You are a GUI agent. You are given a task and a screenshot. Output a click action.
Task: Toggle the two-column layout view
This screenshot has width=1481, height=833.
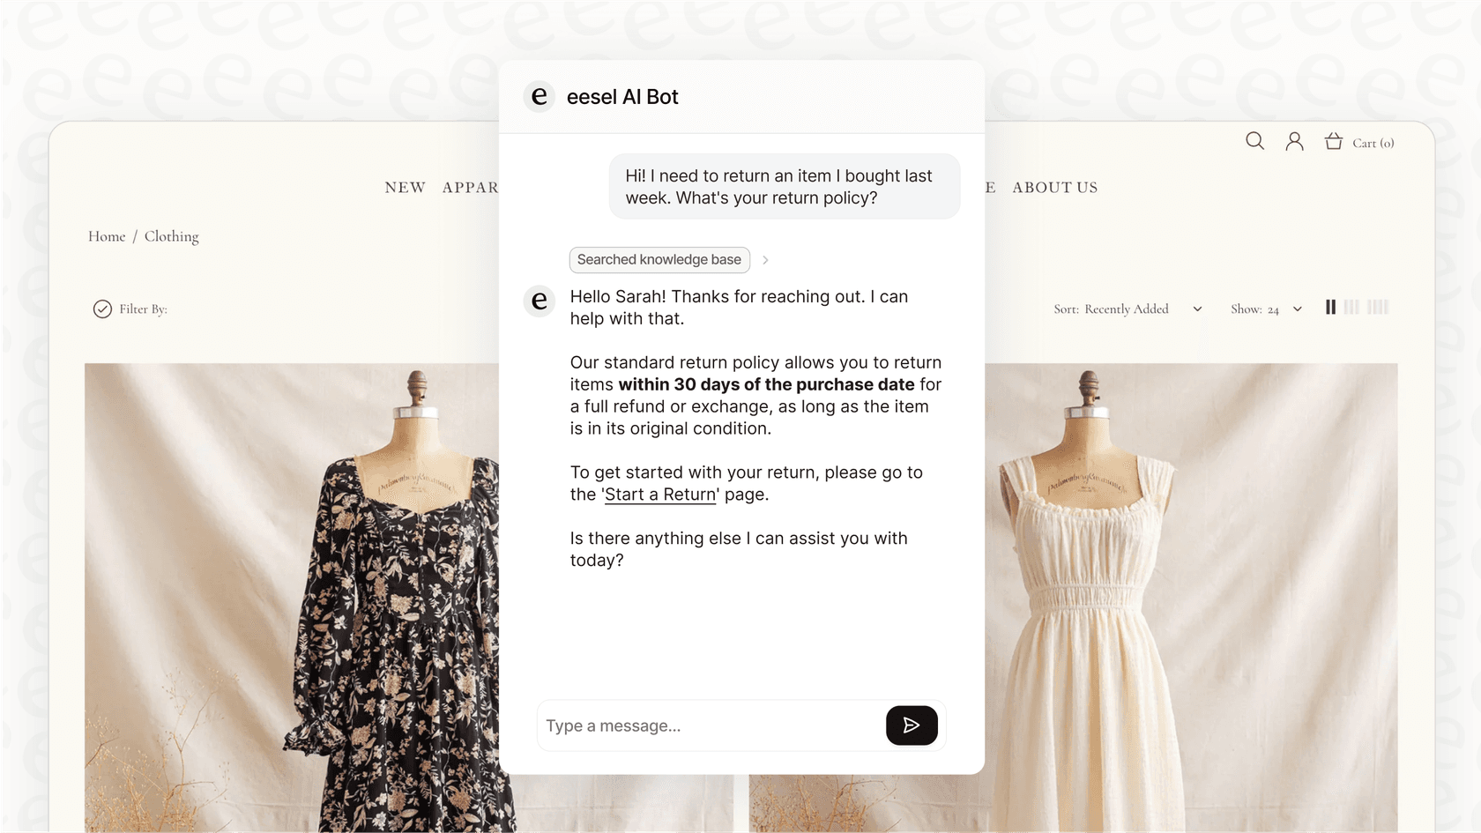(x=1330, y=307)
